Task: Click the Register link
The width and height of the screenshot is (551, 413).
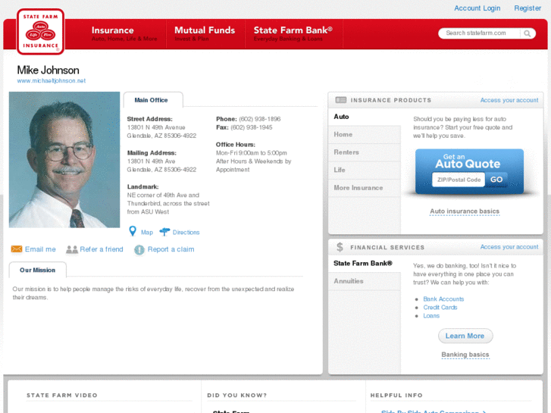Action: tap(528, 8)
